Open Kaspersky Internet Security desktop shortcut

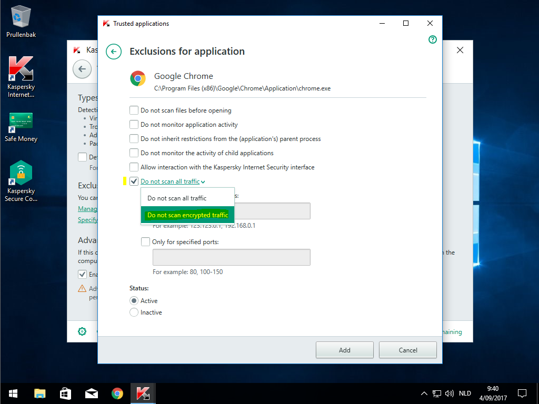coord(21,77)
